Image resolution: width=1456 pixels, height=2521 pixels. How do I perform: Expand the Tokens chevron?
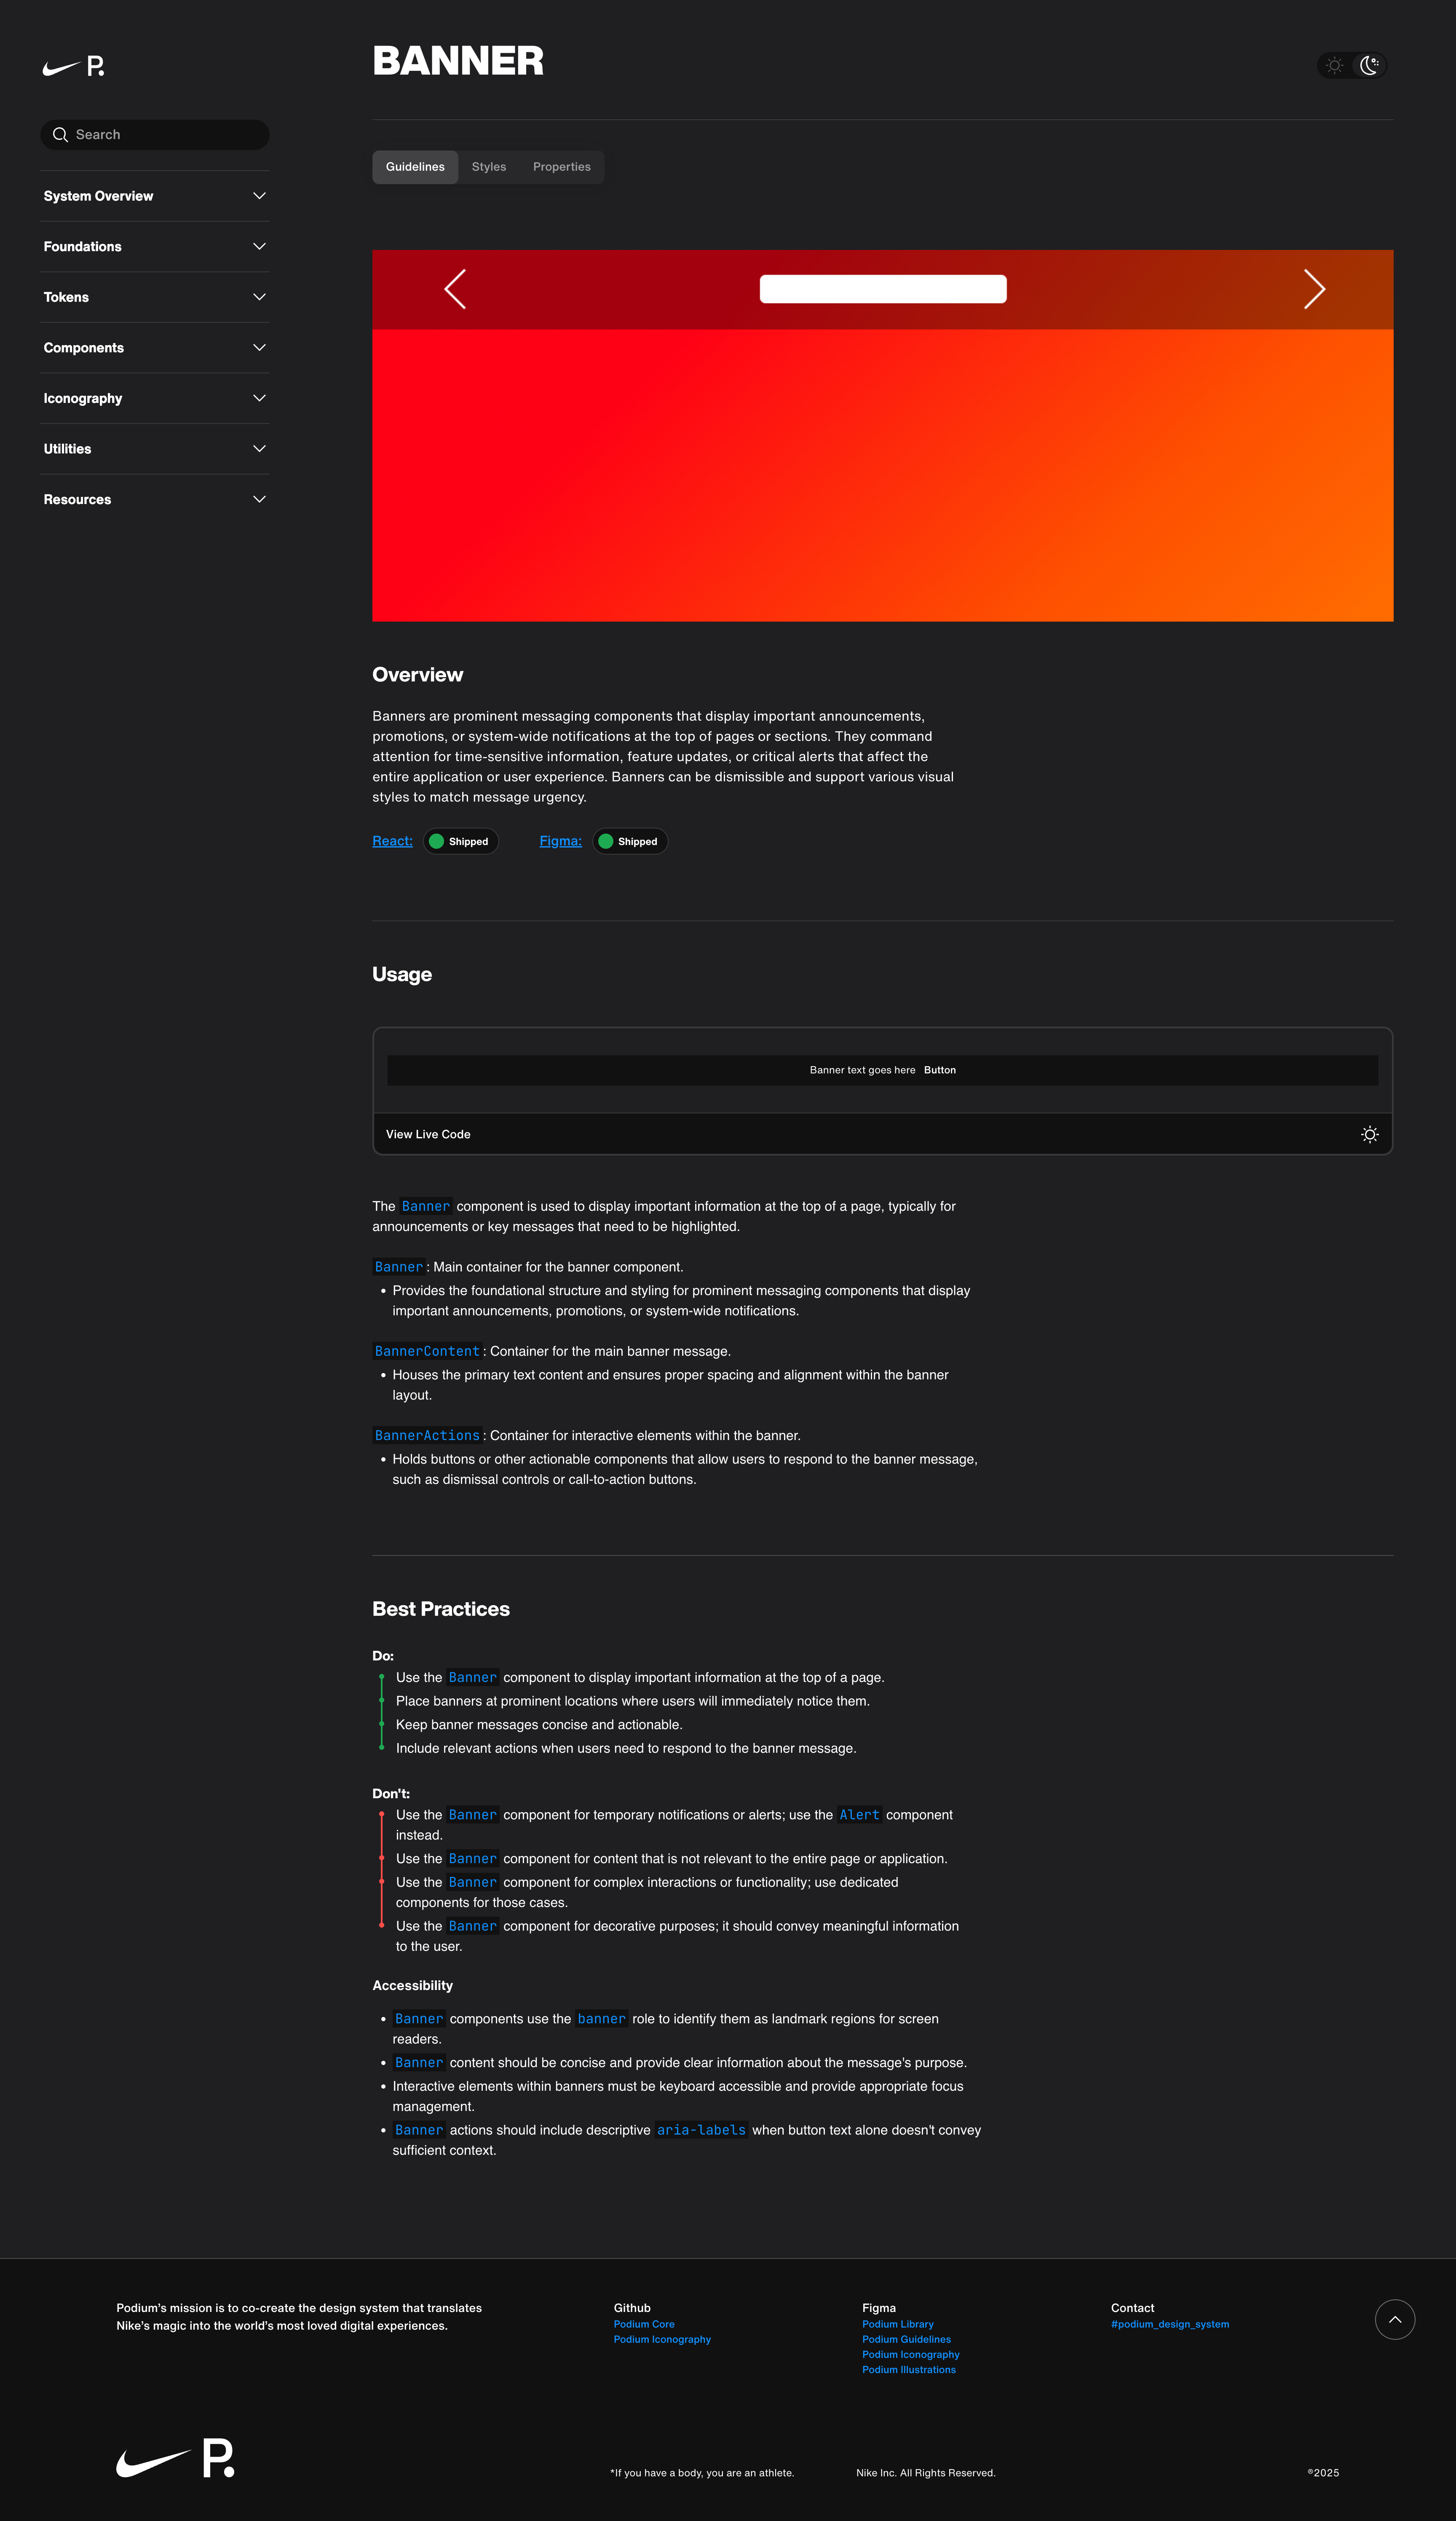pos(259,297)
